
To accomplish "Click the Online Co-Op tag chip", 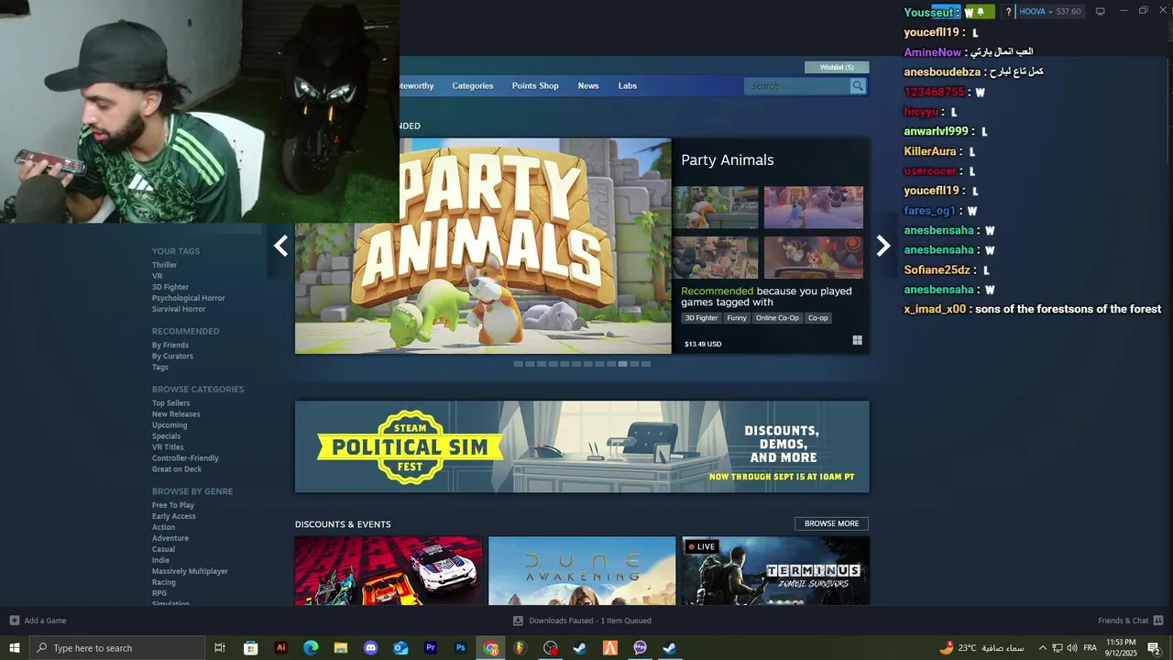I will pos(777,318).
